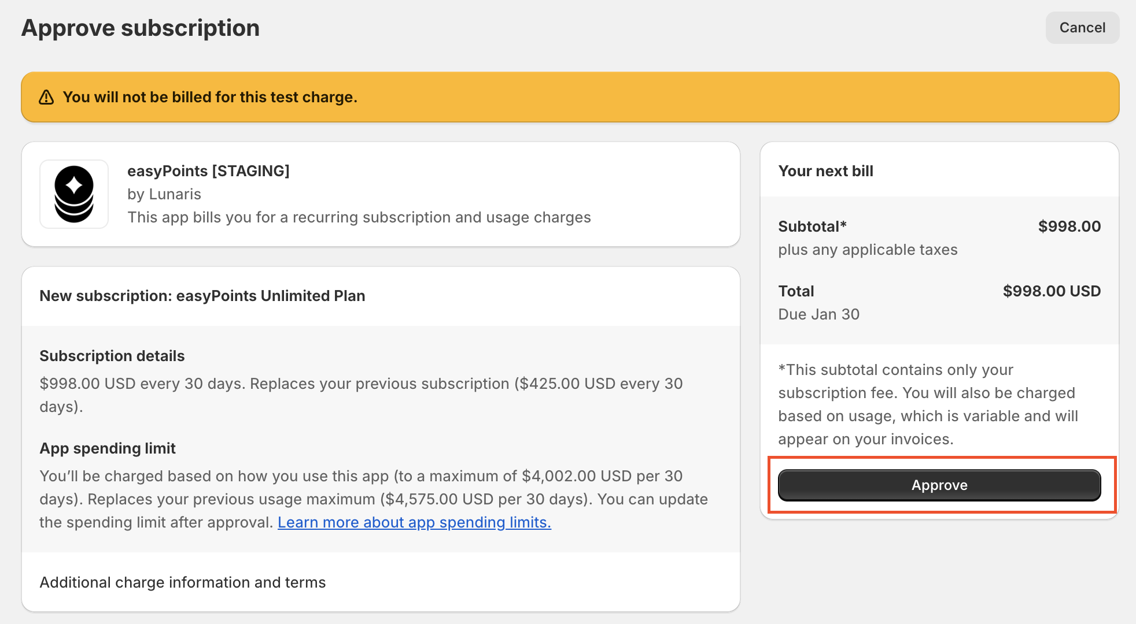Click the plus any applicable taxes note

868,250
